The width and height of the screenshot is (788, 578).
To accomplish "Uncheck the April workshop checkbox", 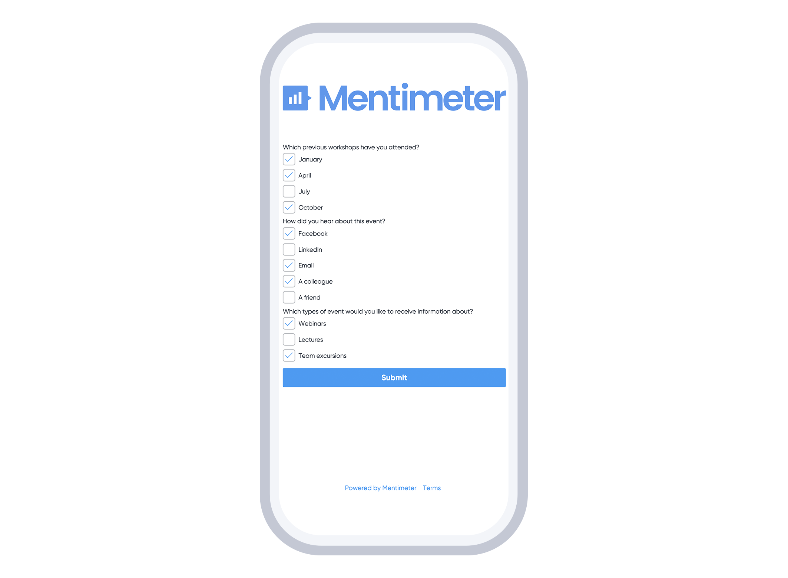I will coord(289,175).
